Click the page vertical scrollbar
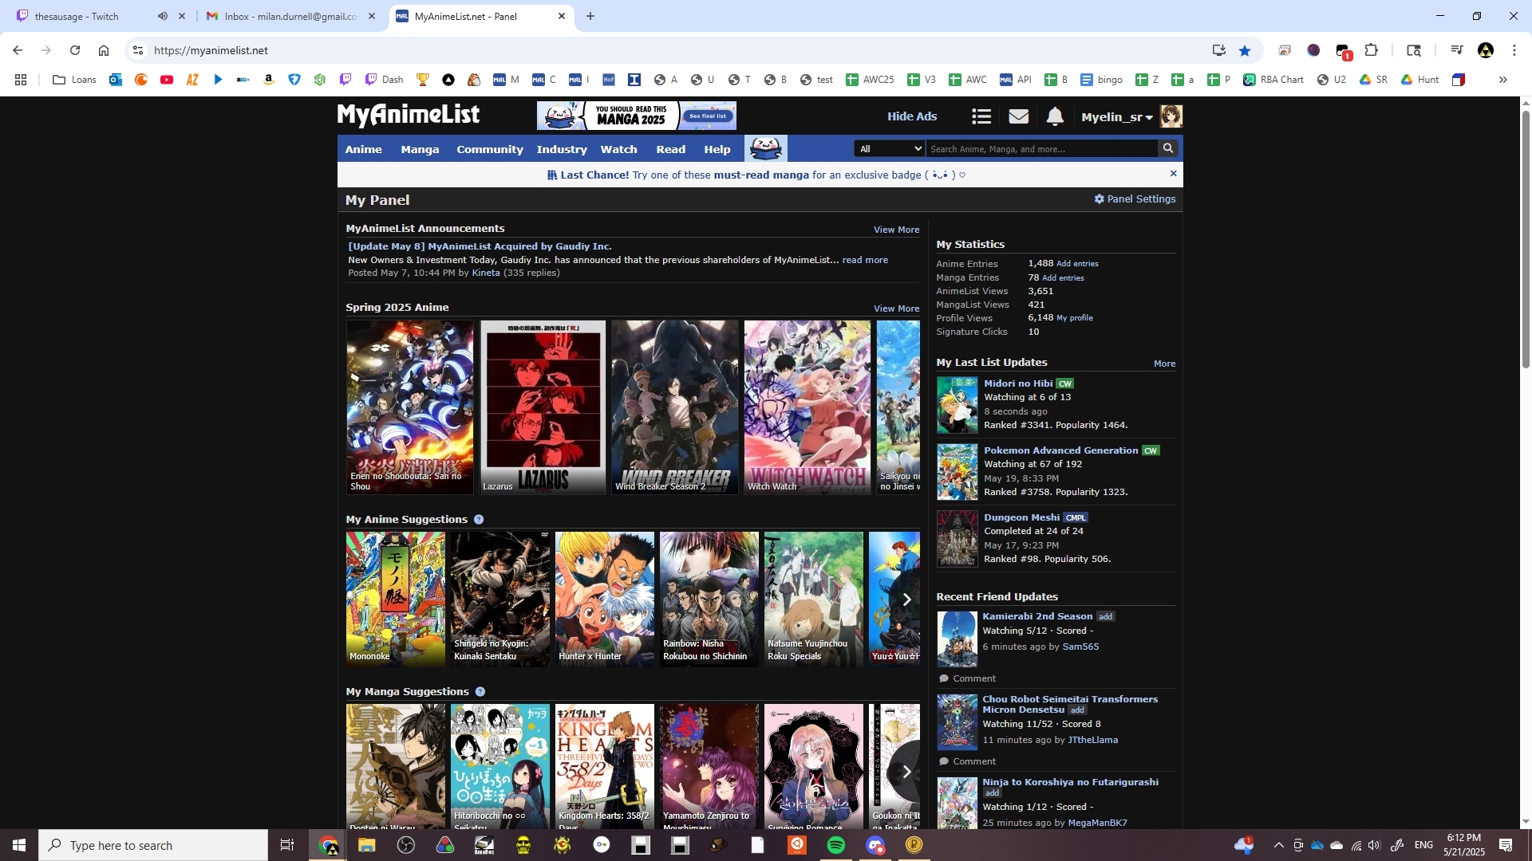 click(x=1526, y=239)
